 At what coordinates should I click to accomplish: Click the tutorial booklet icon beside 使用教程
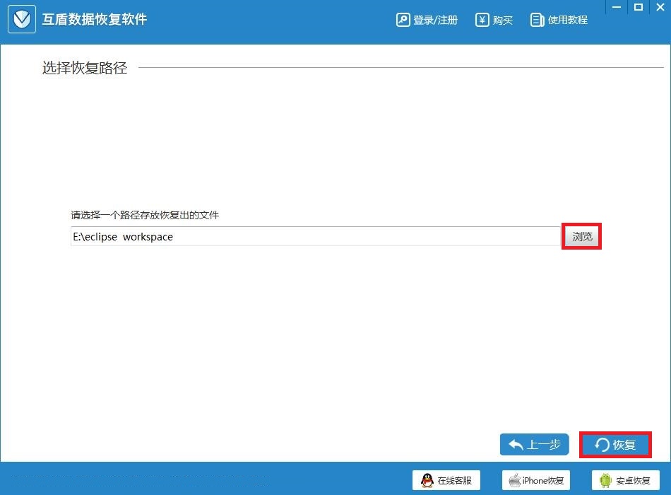tap(538, 20)
